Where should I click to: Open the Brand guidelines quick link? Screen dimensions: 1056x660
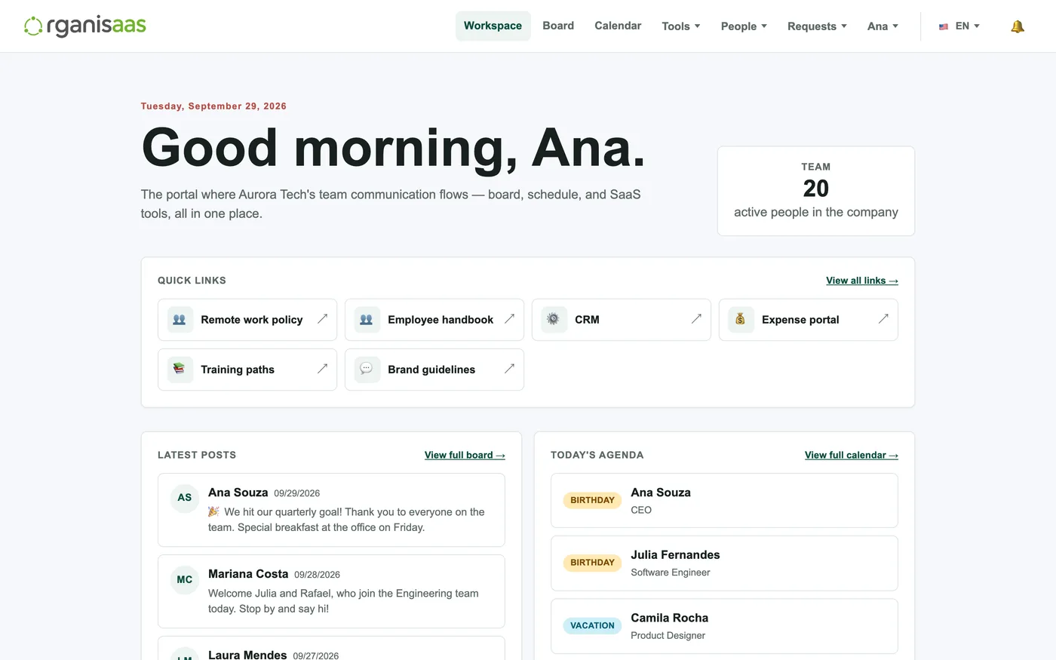point(434,370)
